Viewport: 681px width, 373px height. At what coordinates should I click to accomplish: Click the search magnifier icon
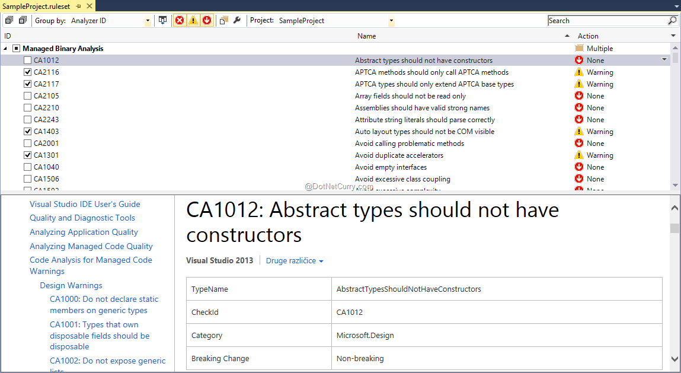coord(672,20)
